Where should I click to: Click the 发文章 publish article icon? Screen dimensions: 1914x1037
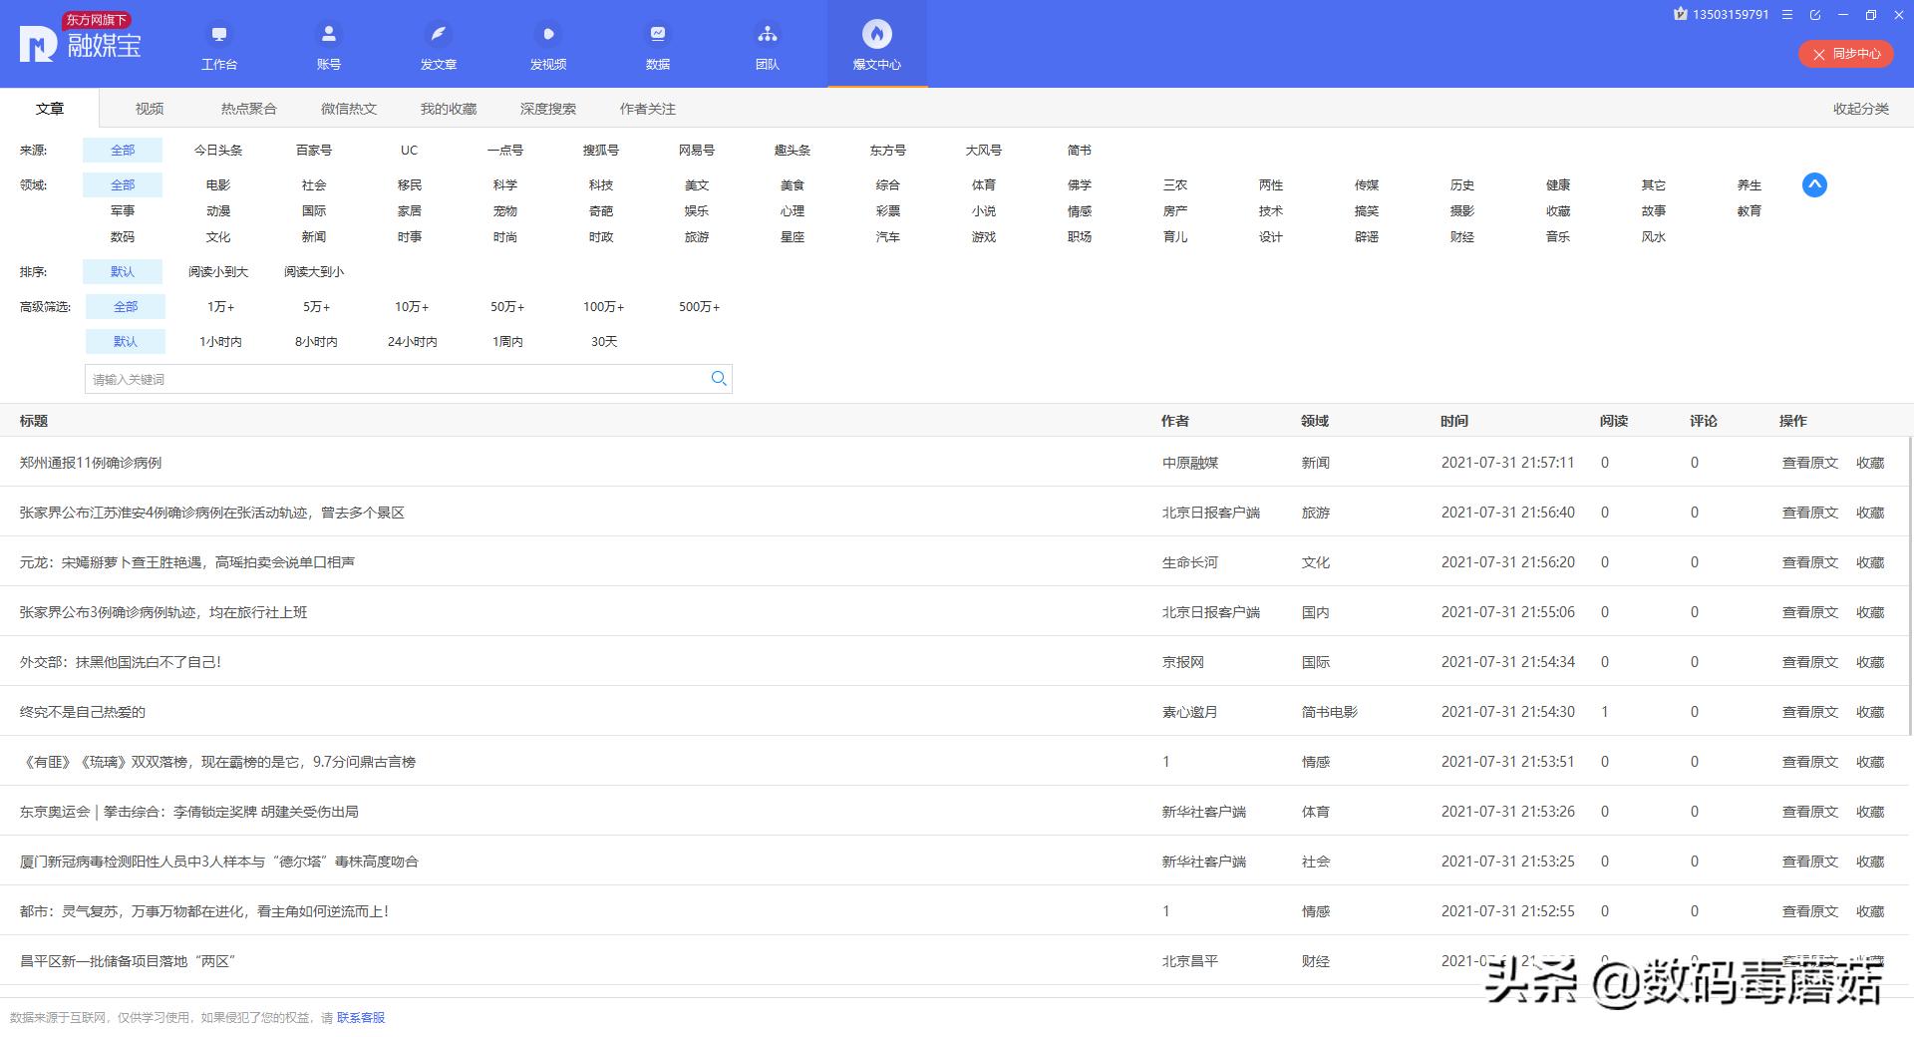(x=438, y=35)
